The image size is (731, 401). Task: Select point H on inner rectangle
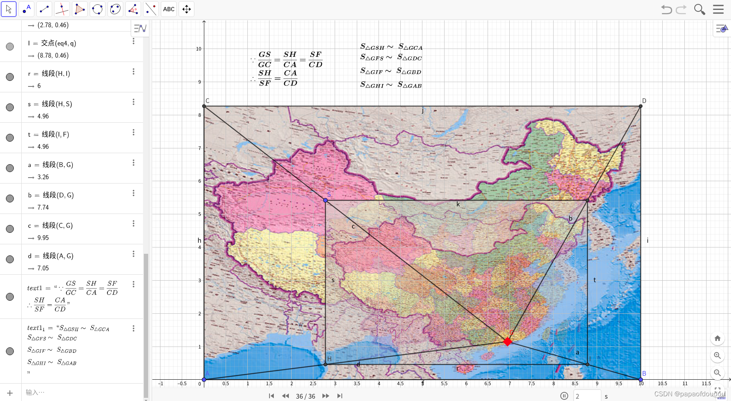[x=326, y=364]
